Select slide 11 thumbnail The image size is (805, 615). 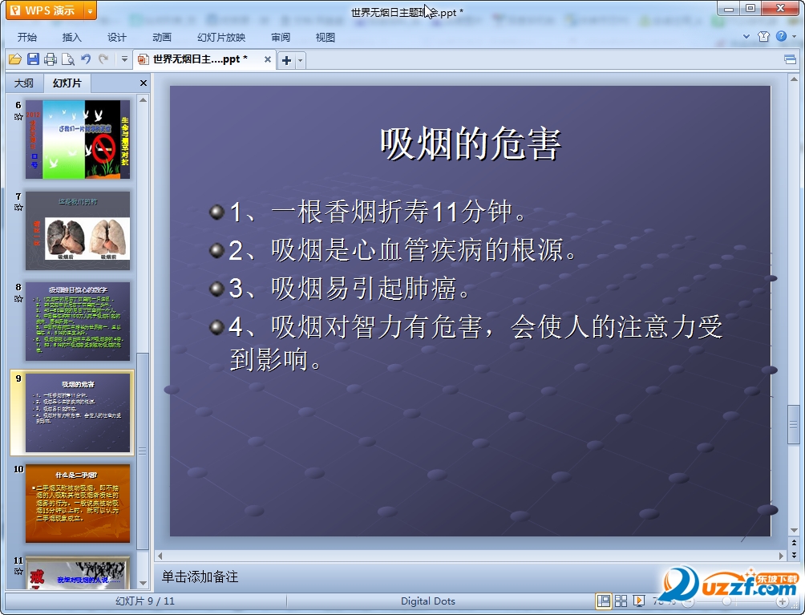[78, 572]
